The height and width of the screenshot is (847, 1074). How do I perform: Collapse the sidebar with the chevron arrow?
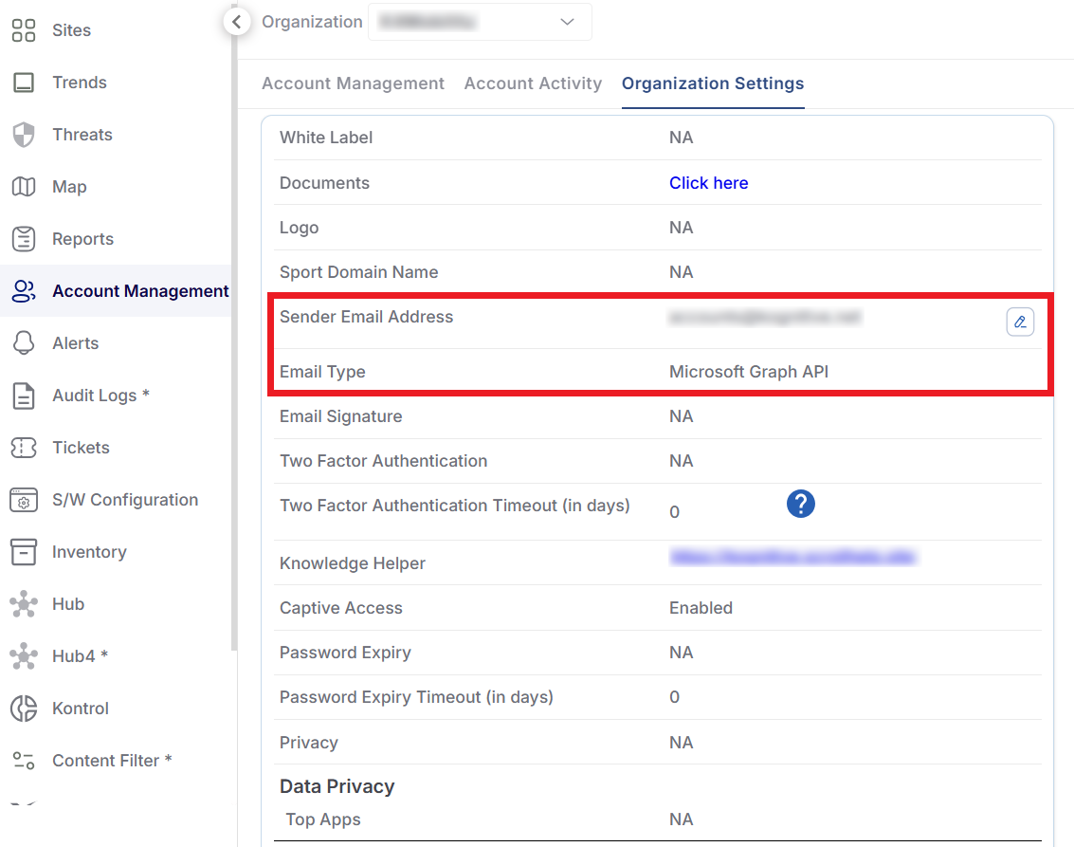[x=237, y=21]
